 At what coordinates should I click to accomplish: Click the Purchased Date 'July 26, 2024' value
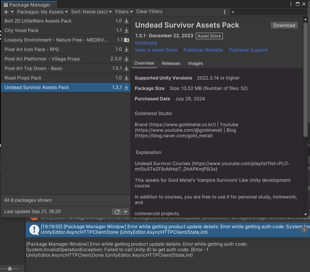point(190,99)
